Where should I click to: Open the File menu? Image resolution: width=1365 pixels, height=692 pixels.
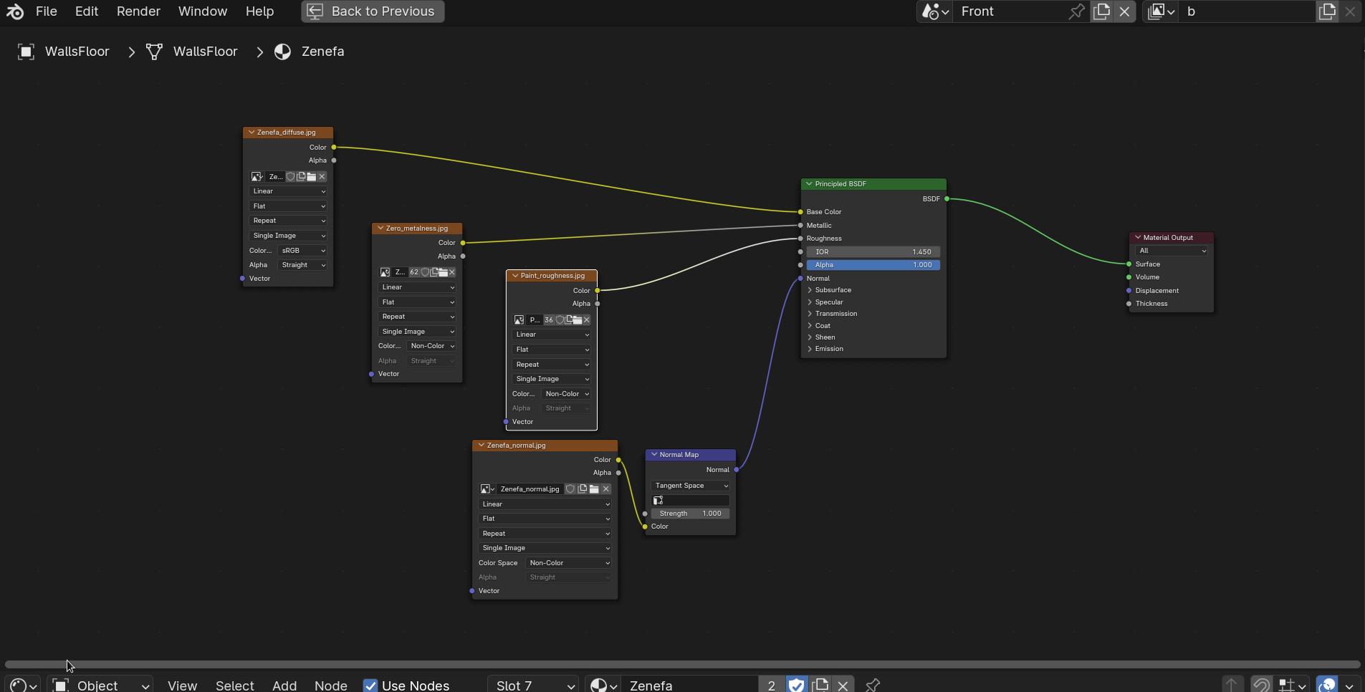(x=47, y=11)
